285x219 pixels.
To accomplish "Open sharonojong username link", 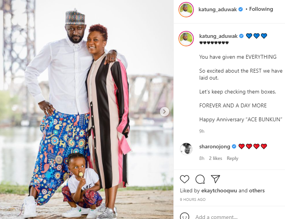I will pos(215,146).
